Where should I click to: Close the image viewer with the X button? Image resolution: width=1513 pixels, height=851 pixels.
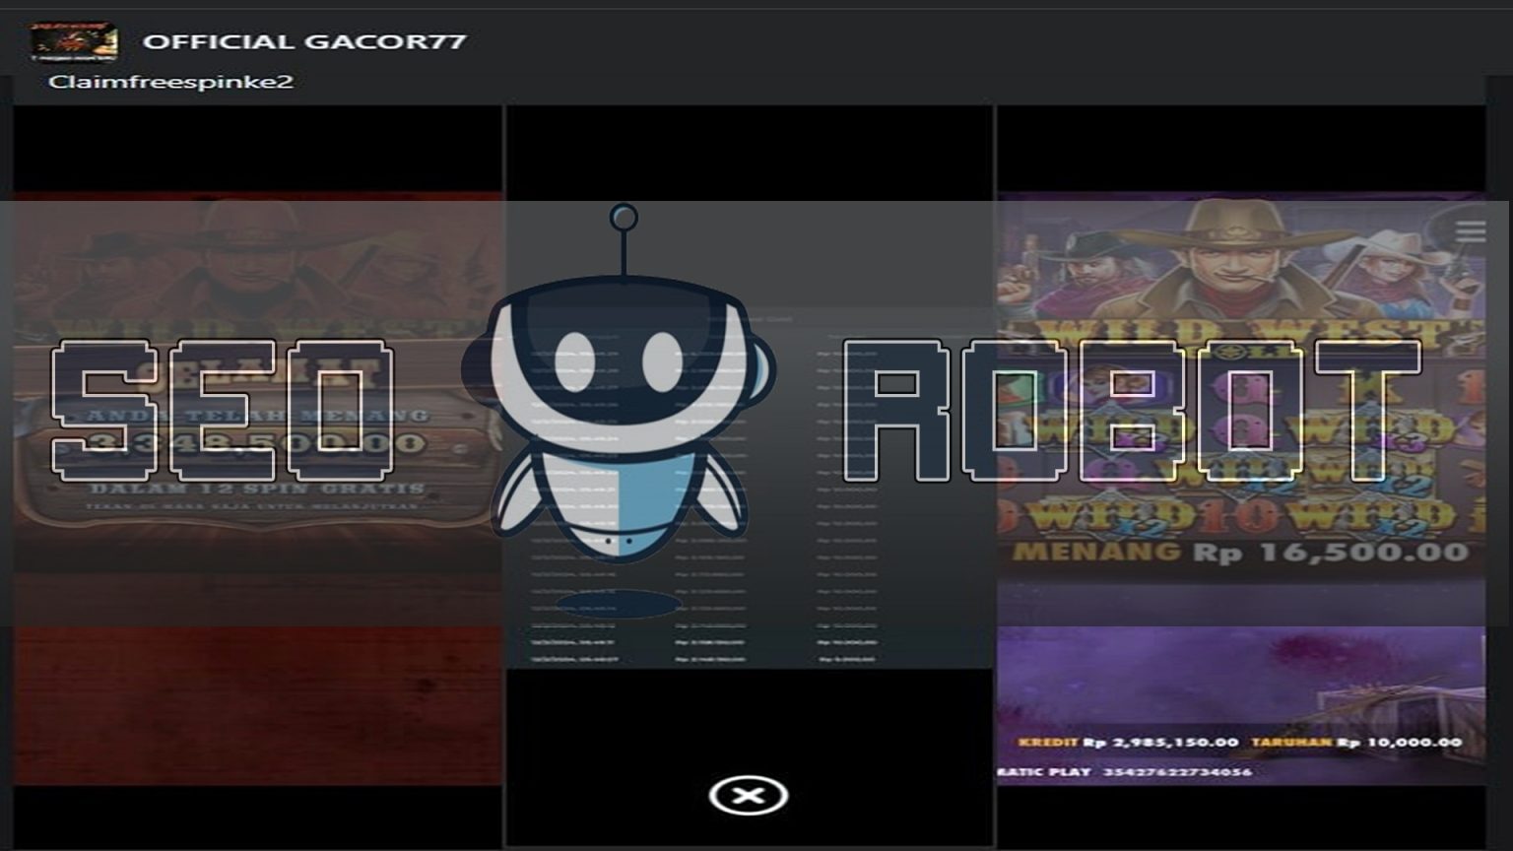(x=748, y=796)
